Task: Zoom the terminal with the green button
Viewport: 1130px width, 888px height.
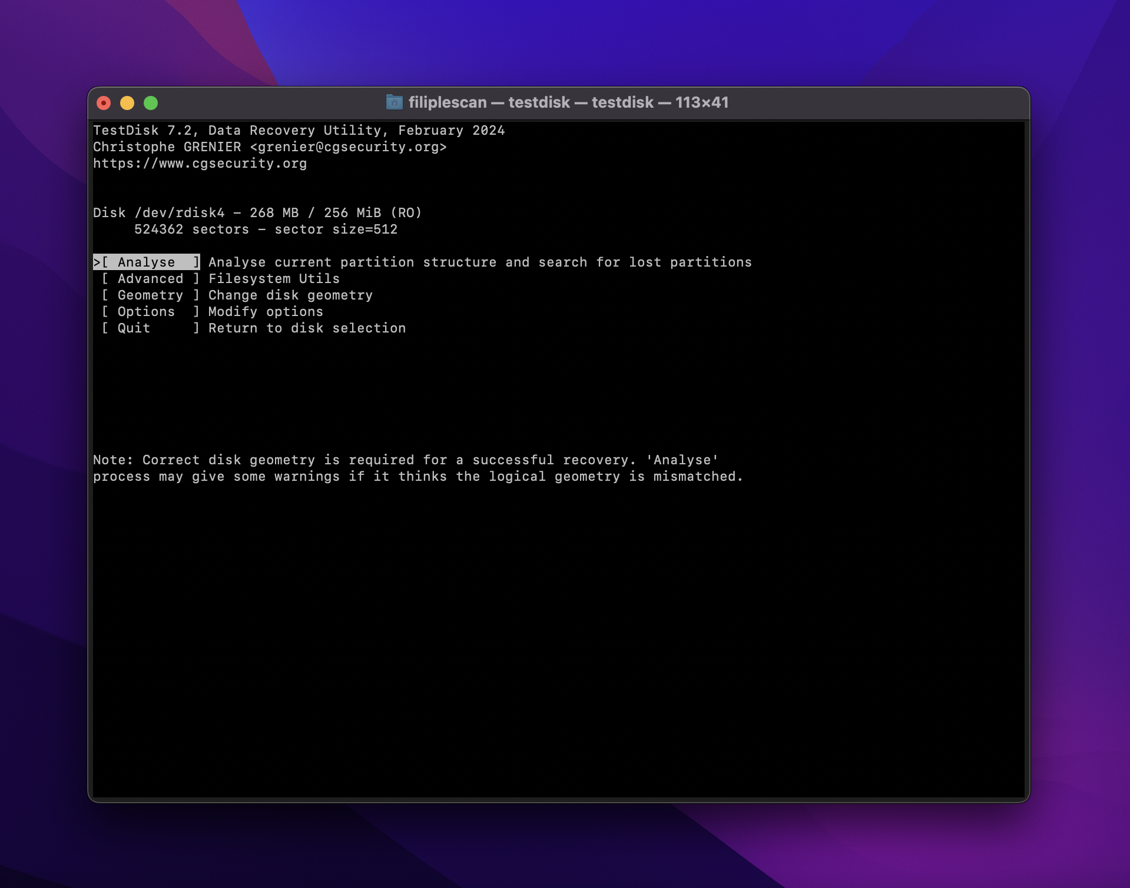Action: click(151, 103)
